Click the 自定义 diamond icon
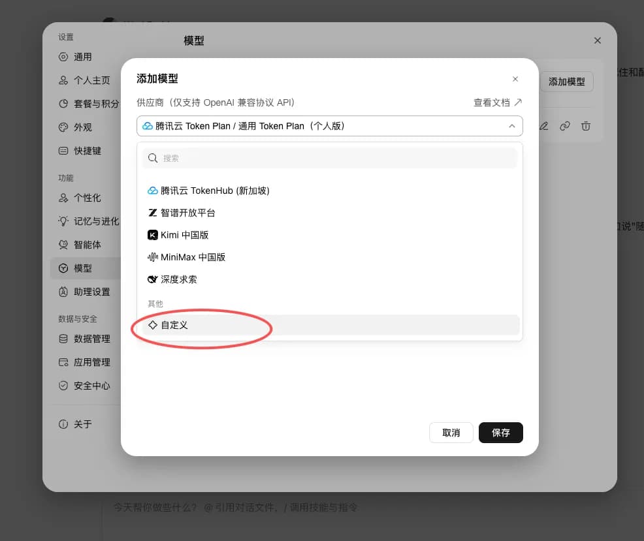The image size is (644, 541). click(x=153, y=325)
